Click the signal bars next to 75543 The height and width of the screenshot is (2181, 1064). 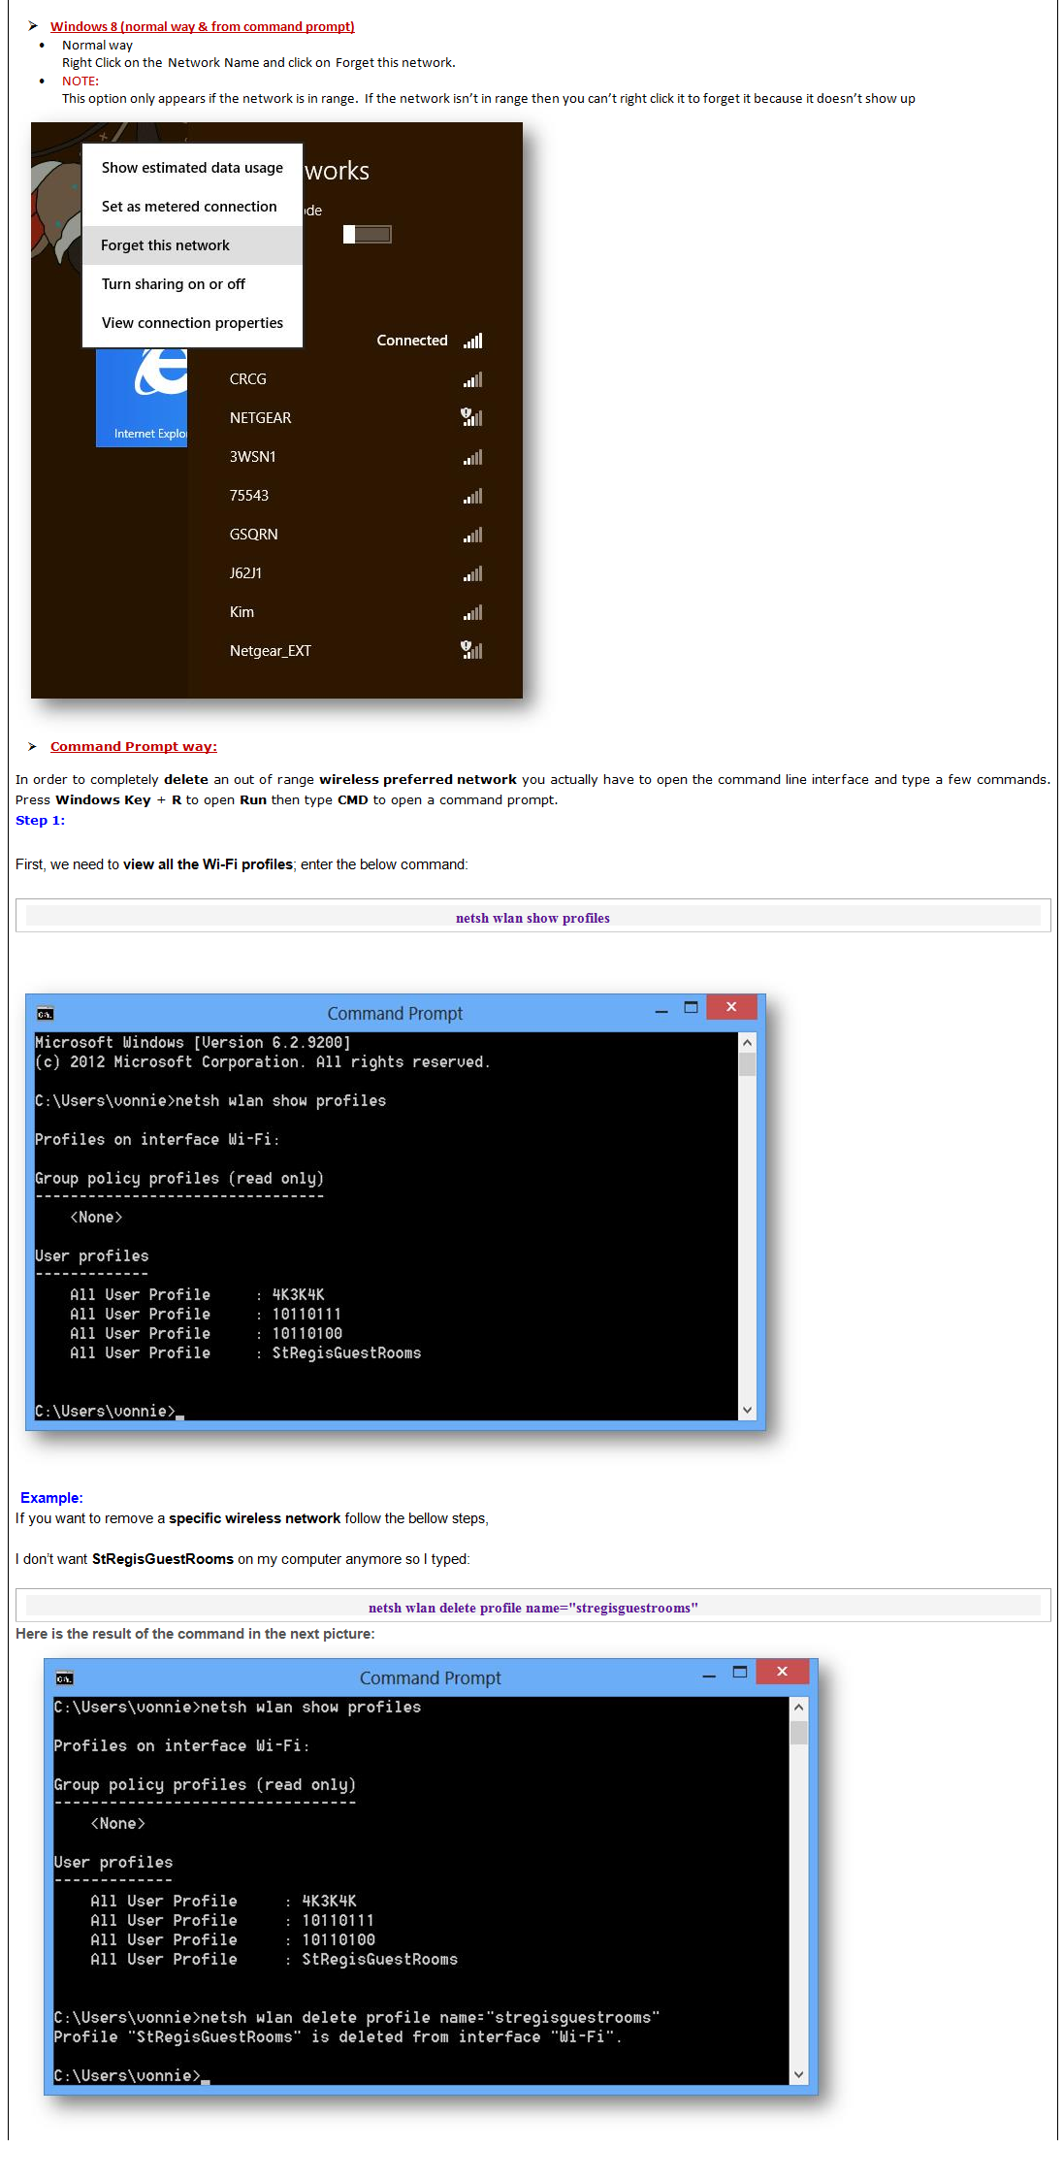(472, 496)
